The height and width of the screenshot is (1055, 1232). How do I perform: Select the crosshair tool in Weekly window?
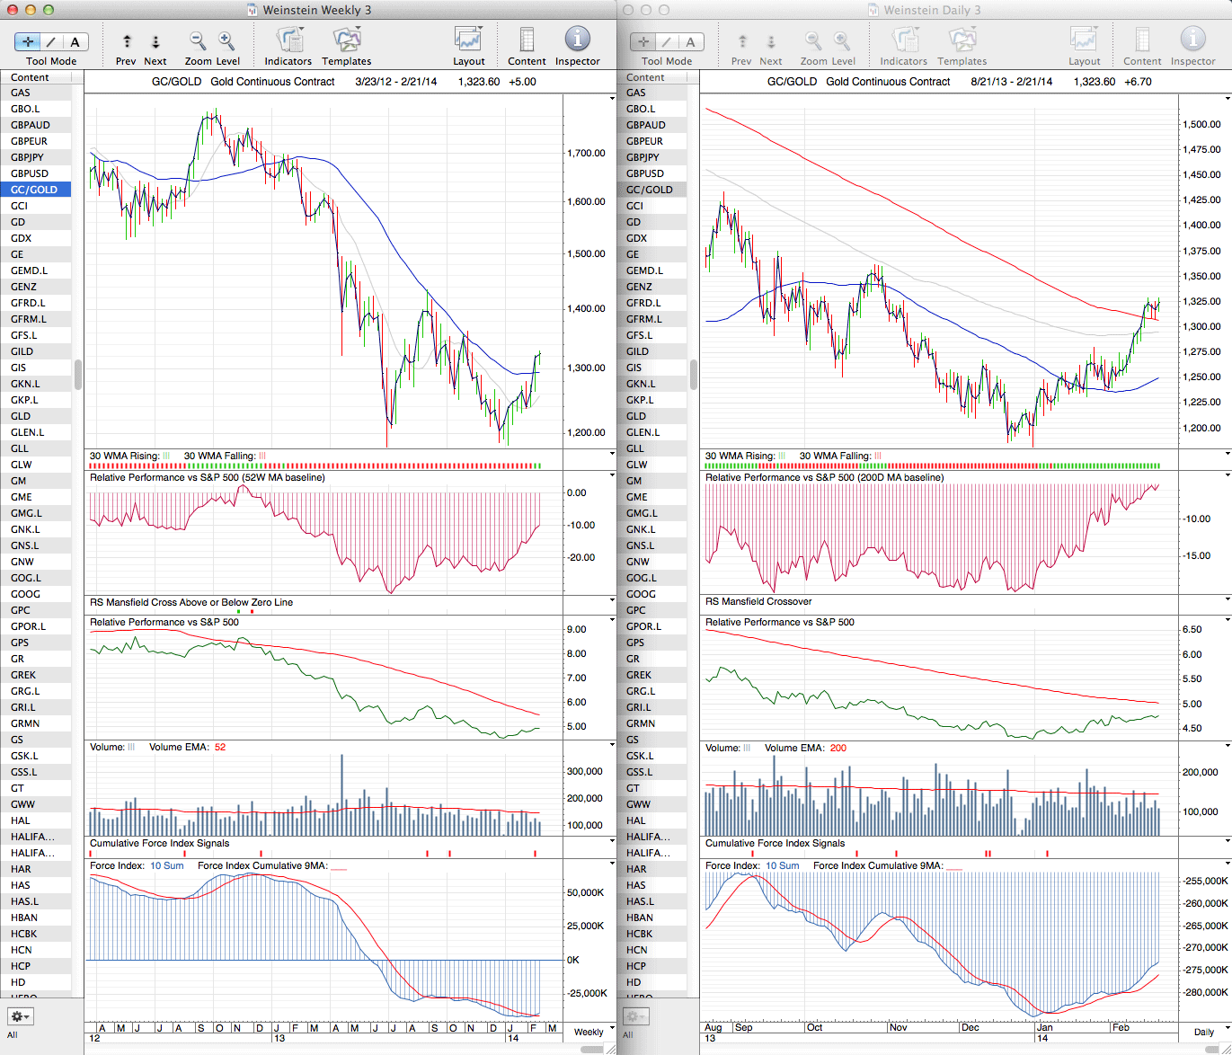[29, 41]
